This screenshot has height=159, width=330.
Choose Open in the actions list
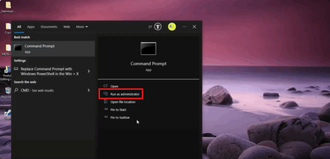pos(114,86)
